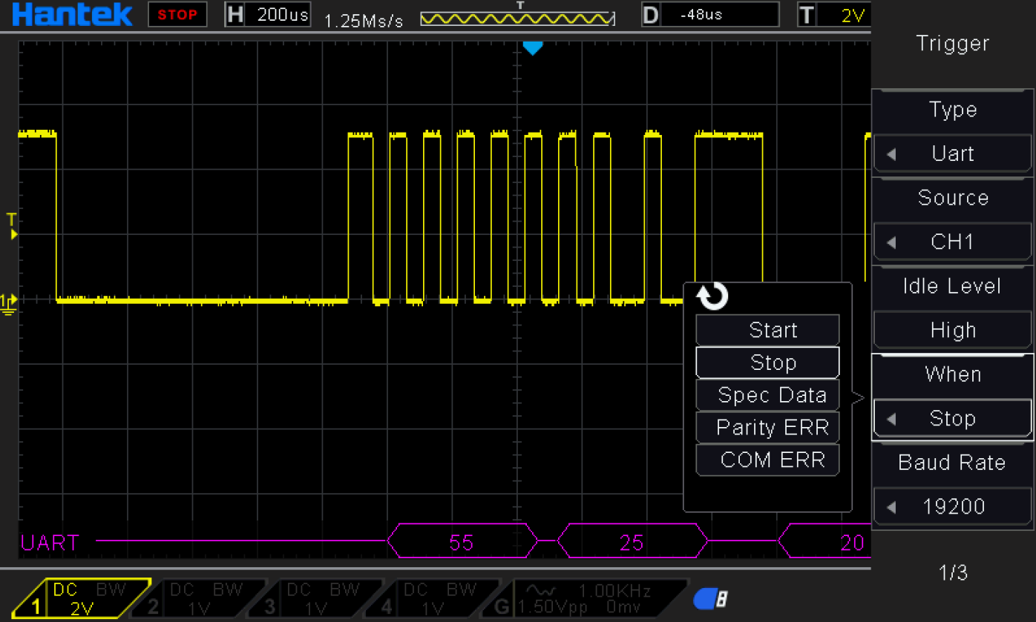Change the trigger Source from CH1
1036x622 pixels.
pyautogui.click(x=952, y=242)
